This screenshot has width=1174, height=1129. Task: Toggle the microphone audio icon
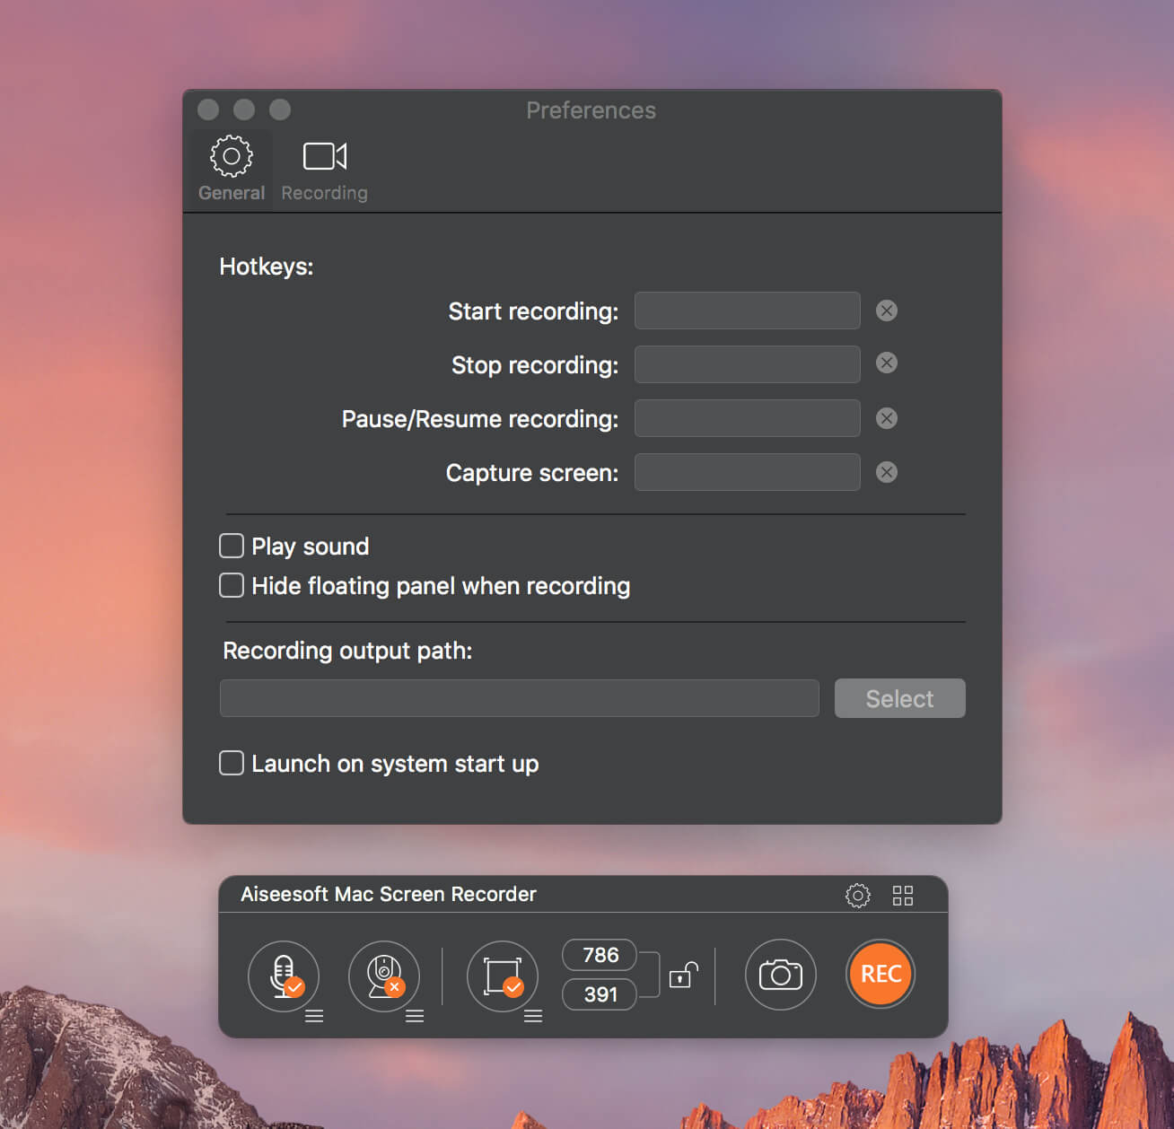(x=284, y=975)
